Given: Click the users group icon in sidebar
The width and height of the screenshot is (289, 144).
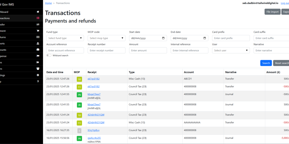Looking at the screenshot, I should pyautogui.click(x=38, y=69).
